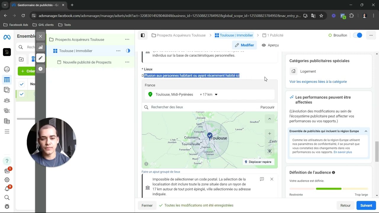Click the map info icon
The height and width of the screenshot is (213, 379).
coord(146,164)
